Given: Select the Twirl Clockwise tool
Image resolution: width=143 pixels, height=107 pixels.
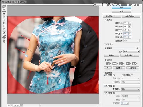Looking at the screenshot, I should pyautogui.click(x=4, y=13).
